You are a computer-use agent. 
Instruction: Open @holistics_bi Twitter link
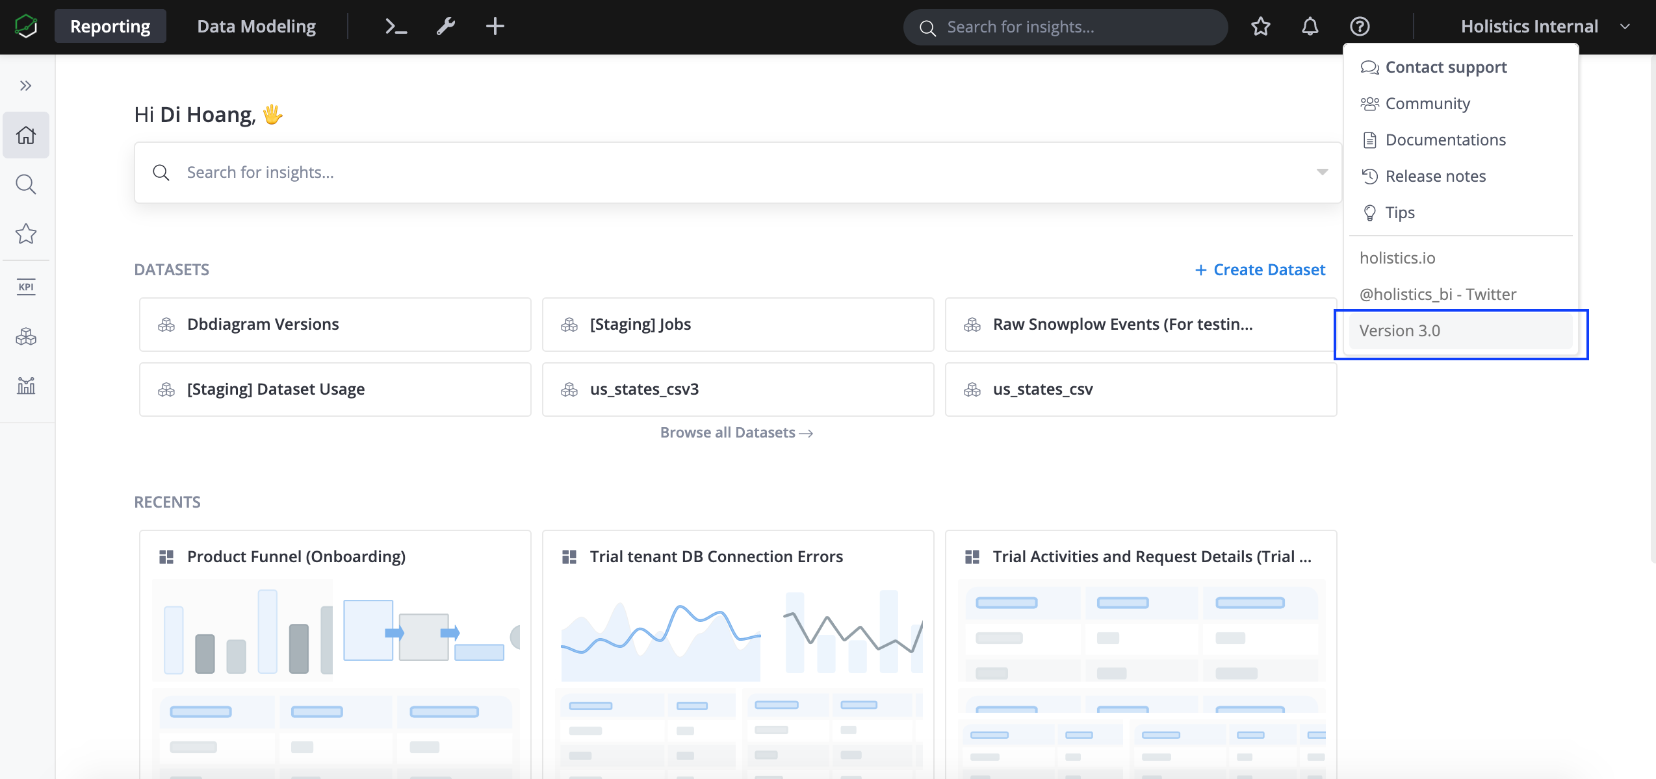tap(1461, 295)
